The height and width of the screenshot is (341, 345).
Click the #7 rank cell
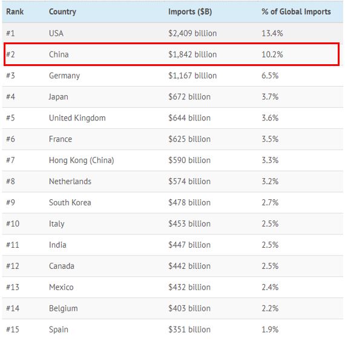pyautogui.click(x=10, y=161)
